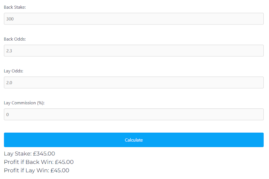The height and width of the screenshot is (179, 269).
Task: Click the Calculate button
Action: click(x=133, y=140)
